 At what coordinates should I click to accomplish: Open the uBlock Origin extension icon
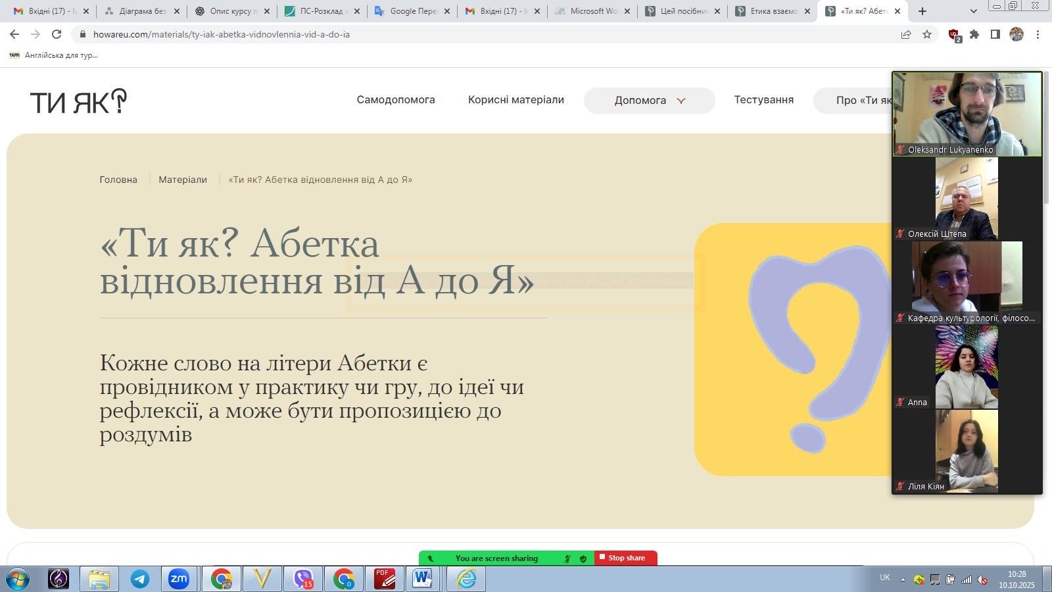[x=954, y=35]
